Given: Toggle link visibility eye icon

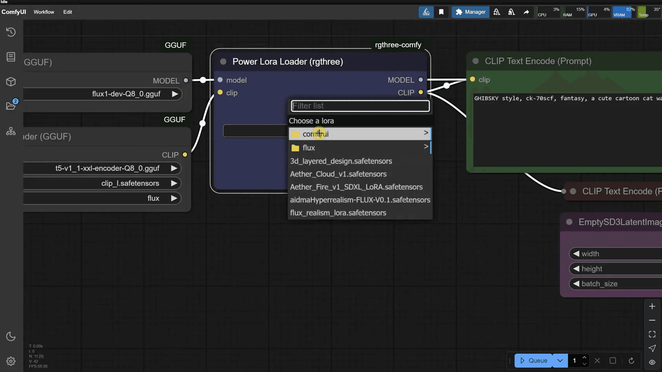Looking at the screenshot, I should point(652,362).
